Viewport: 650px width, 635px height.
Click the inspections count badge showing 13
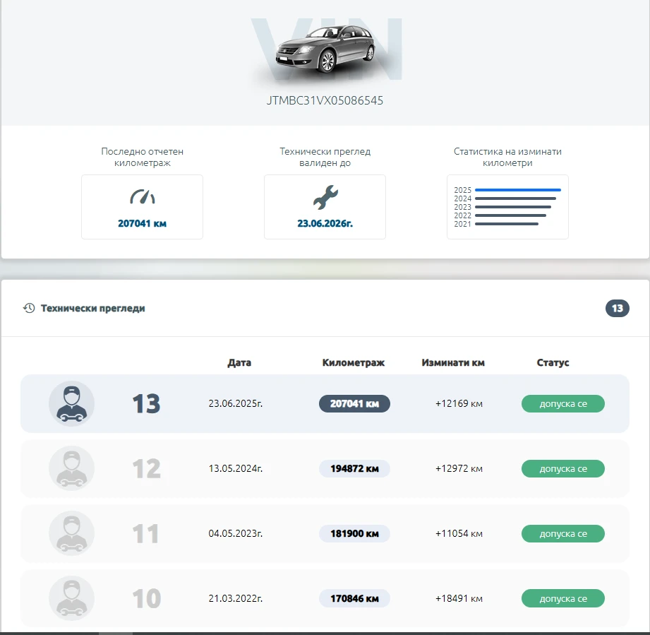(617, 308)
